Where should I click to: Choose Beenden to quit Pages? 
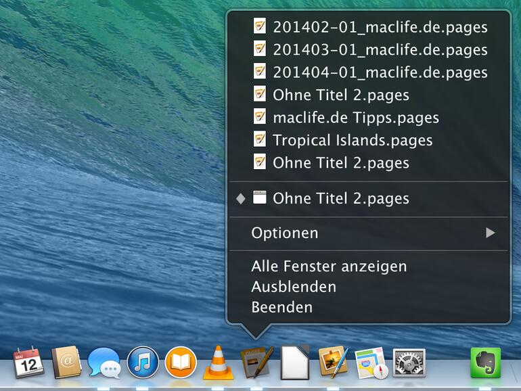[x=369, y=307]
